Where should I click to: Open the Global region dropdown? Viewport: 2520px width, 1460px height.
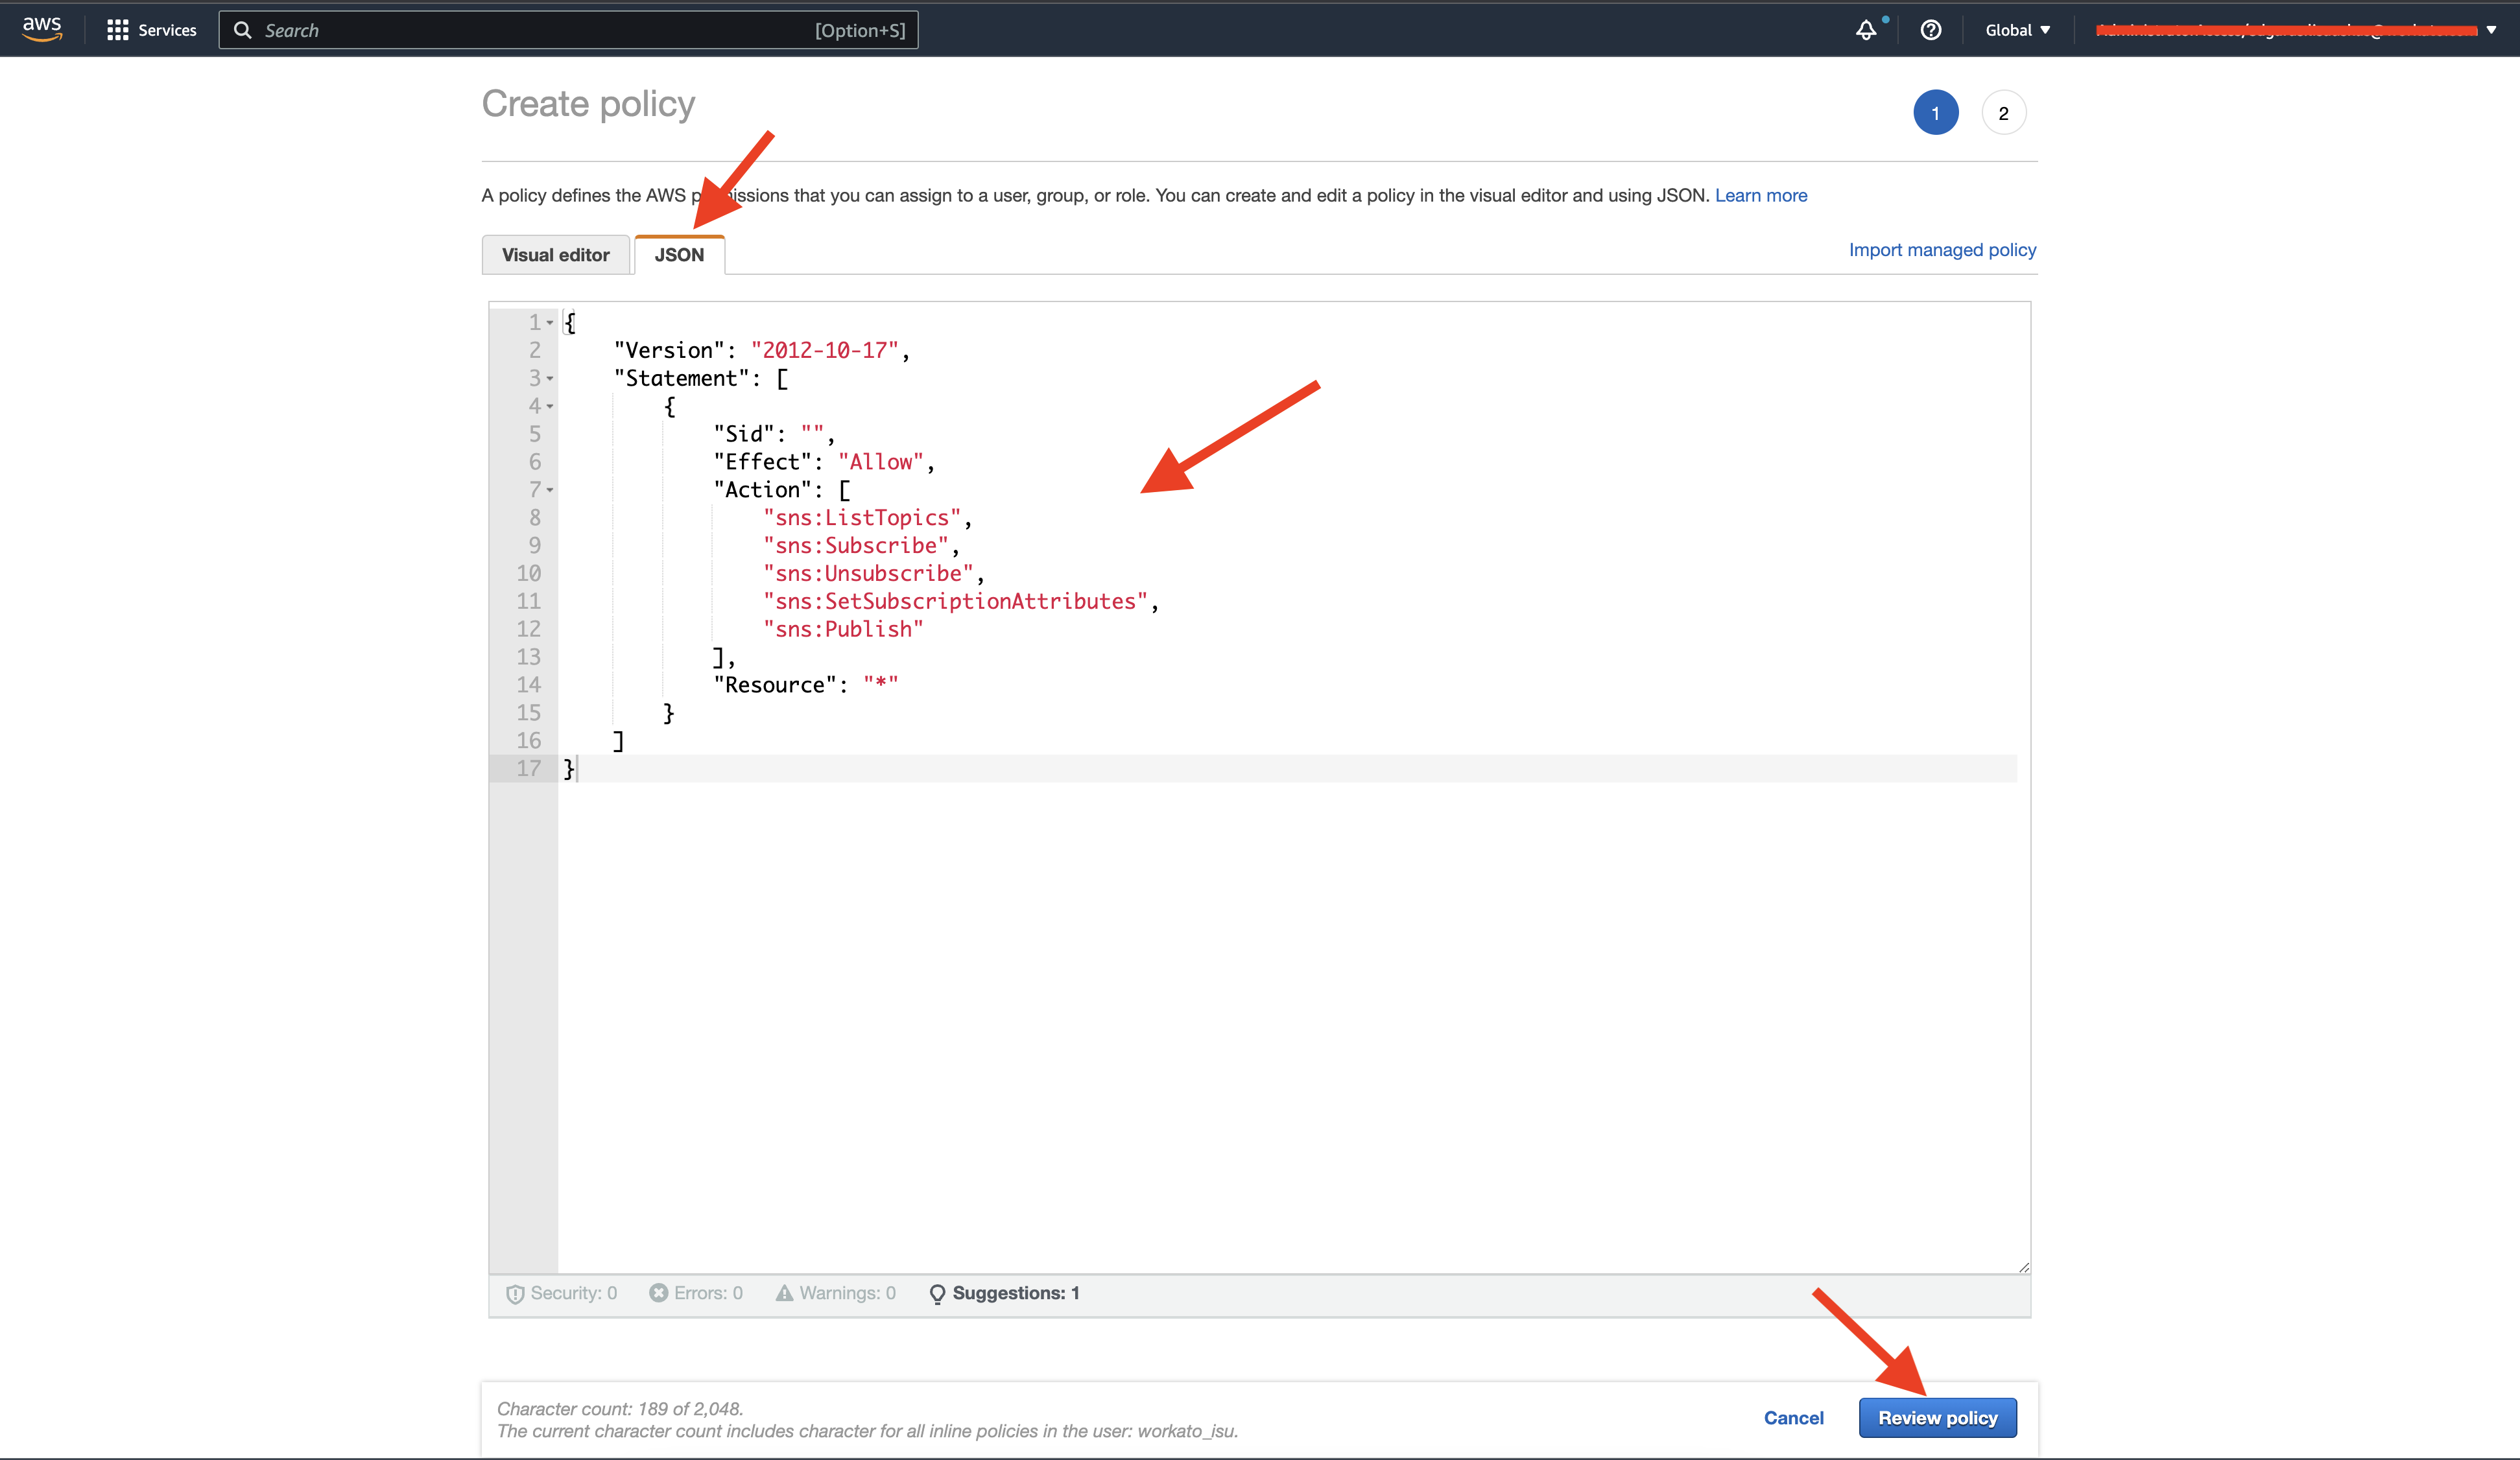tap(2017, 30)
